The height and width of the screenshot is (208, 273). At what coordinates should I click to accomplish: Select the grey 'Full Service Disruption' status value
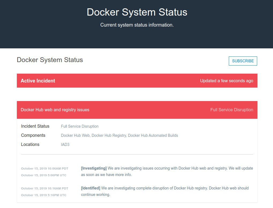click(x=80, y=126)
